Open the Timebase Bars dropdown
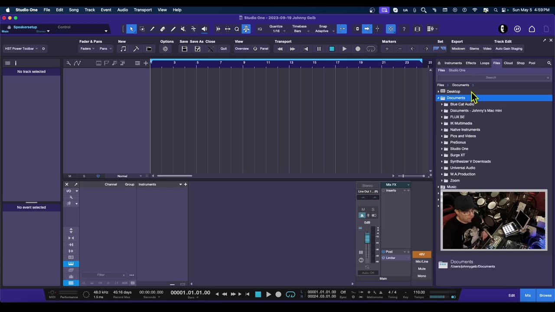 [x=299, y=29]
